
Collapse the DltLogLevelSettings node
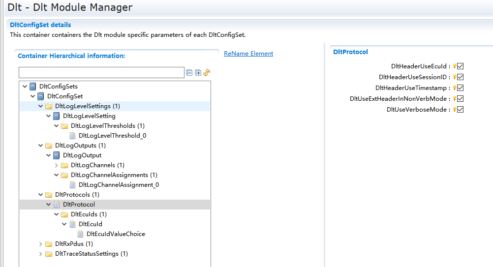point(41,106)
